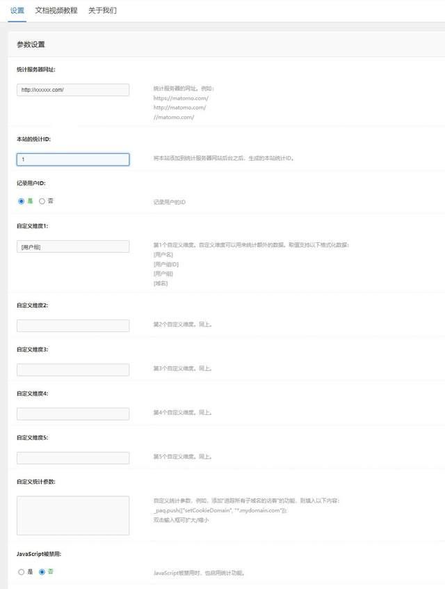The height and width of the screenshot is (589, 445).
Task: Click the http://matomo.com/ example text
Action: [179, 107]
